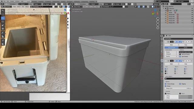Open Modifiers wrench tab in properties
194x109 pixels.
(x=162, y=61)
